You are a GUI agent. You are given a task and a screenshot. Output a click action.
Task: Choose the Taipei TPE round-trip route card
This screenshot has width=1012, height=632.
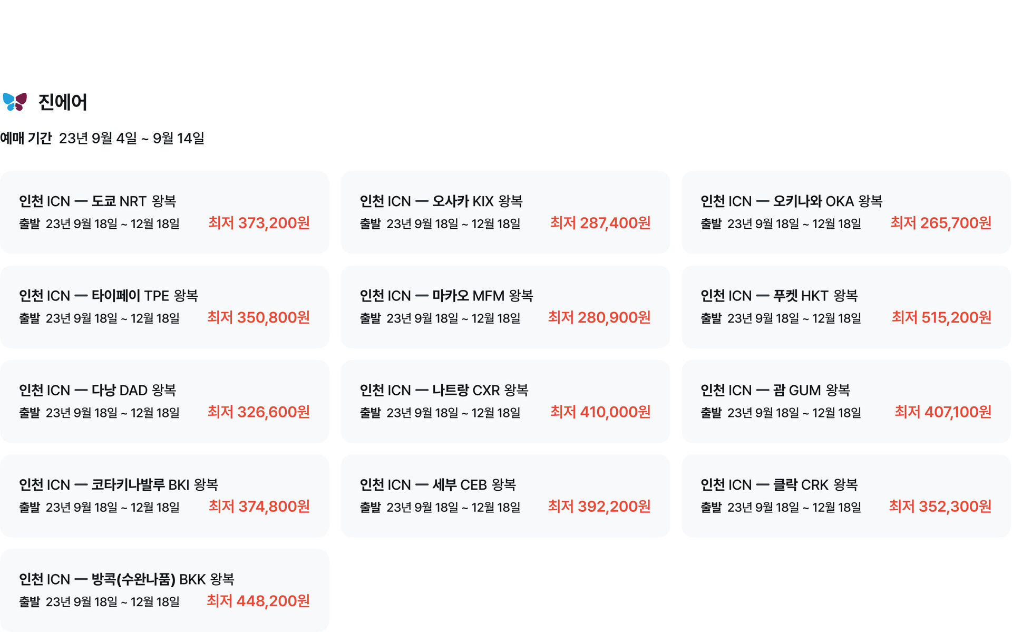coord(164,306)
